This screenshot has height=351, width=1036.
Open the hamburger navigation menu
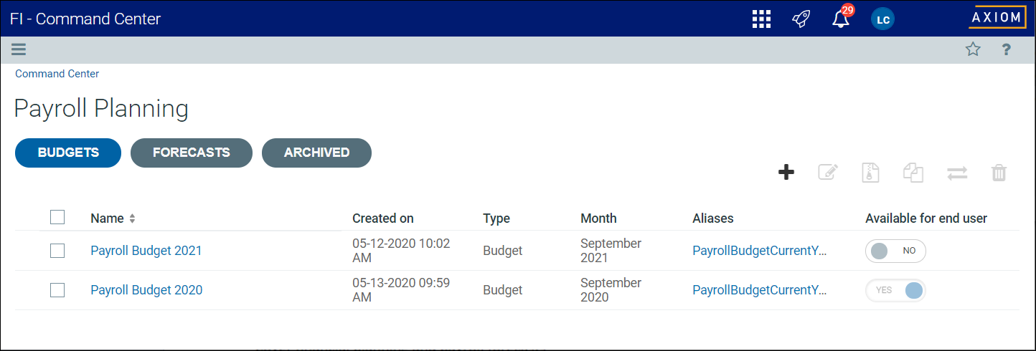point(19,49)
